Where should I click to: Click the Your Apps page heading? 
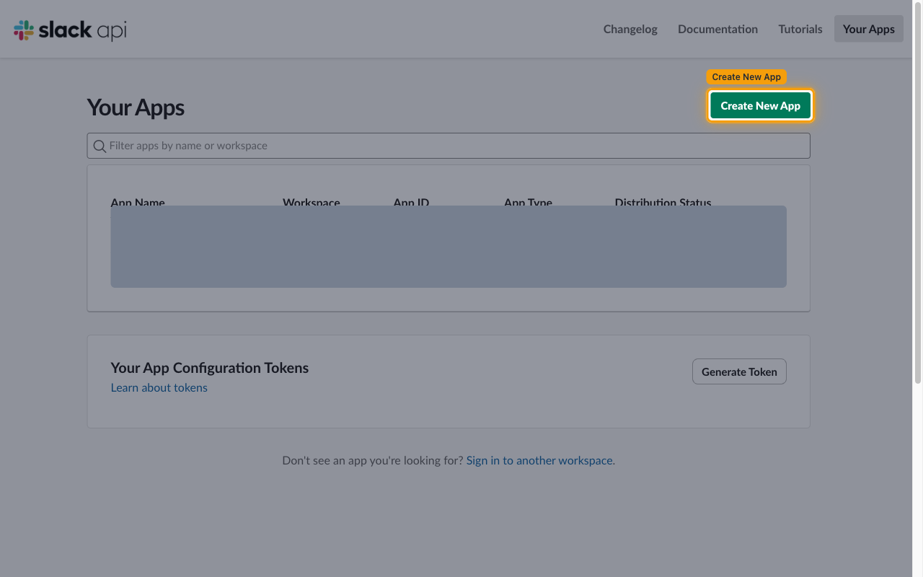(136, 107)
